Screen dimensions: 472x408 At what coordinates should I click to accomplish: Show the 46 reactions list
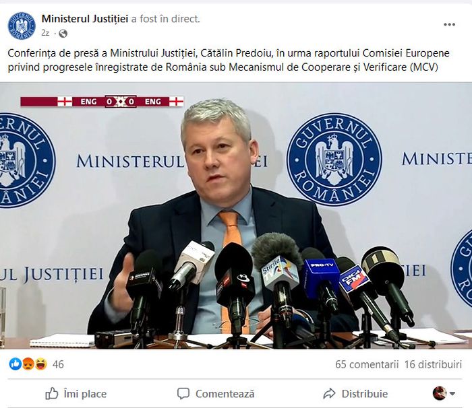pos(58,364)
